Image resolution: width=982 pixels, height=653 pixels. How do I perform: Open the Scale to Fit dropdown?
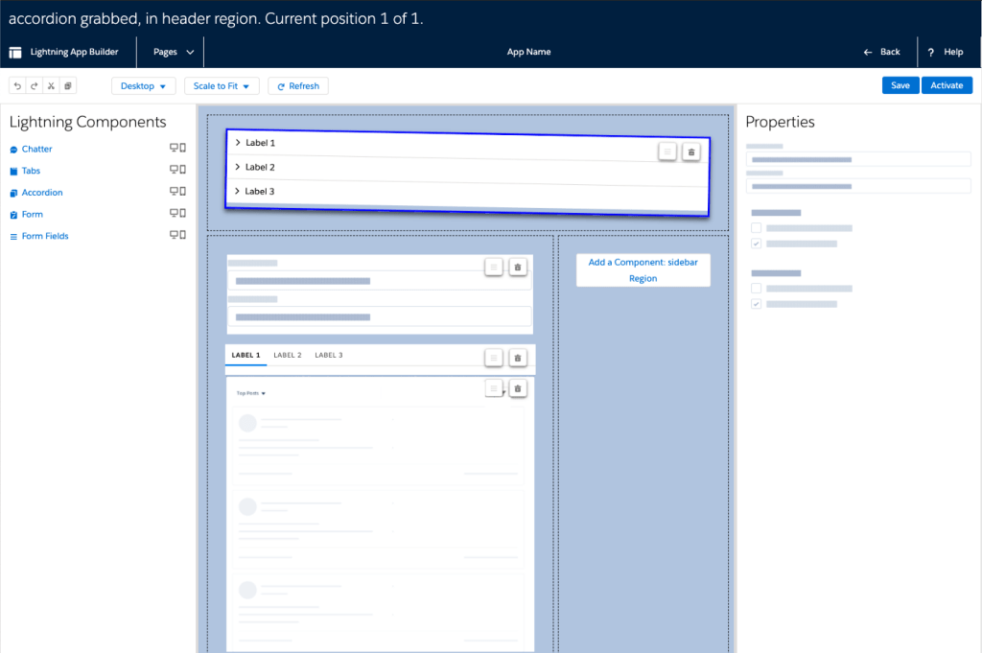[x=222, y=85]
